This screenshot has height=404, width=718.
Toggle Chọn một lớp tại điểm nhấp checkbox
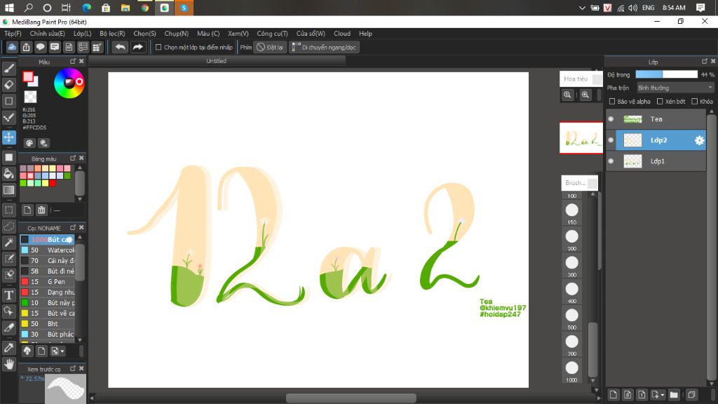[x=158, y=47]
